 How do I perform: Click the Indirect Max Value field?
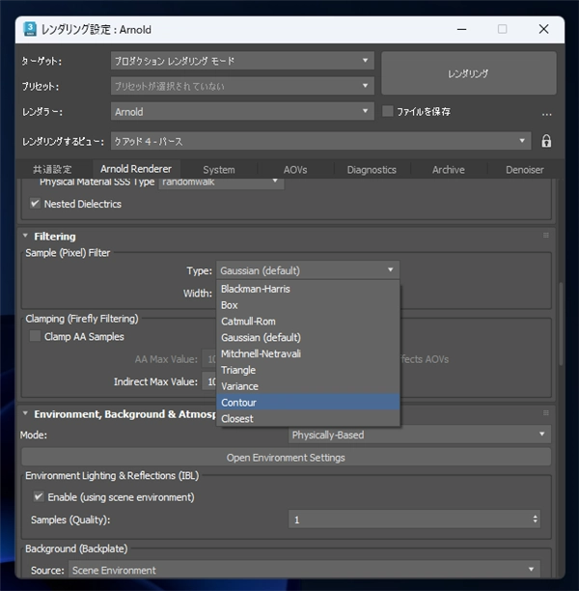pyautogui.click(x=209, y=381)
